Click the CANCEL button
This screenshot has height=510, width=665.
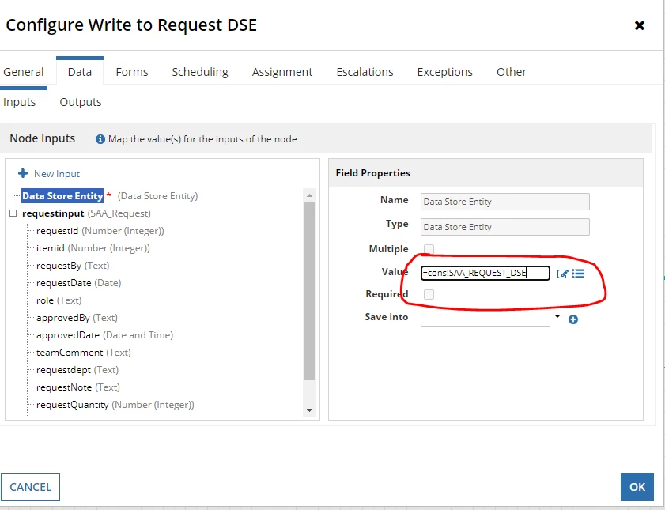click(30, 487)
